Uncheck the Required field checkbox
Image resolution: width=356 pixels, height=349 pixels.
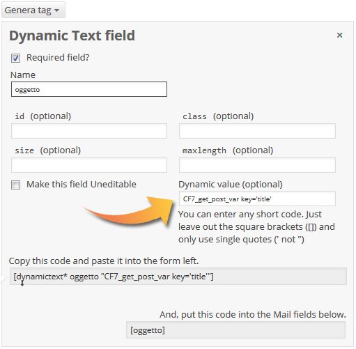[15, 58]
